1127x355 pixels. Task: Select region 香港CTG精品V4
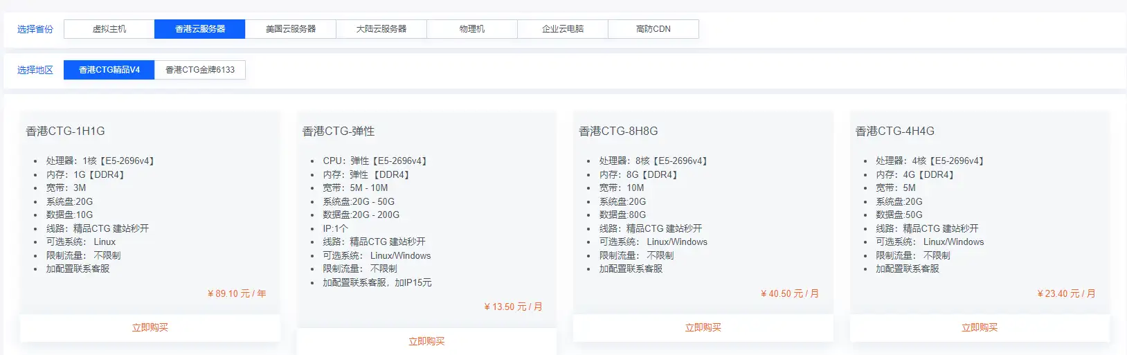click(x=109, y=70)
